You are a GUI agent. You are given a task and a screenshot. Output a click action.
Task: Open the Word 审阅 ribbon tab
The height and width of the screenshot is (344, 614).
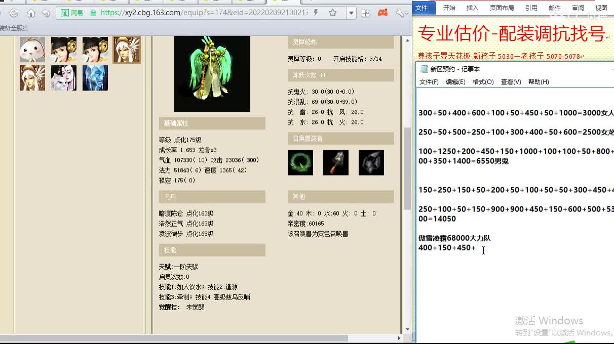point(578,8)
